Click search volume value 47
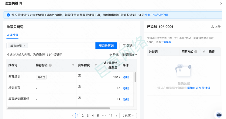 pos(118,99)
